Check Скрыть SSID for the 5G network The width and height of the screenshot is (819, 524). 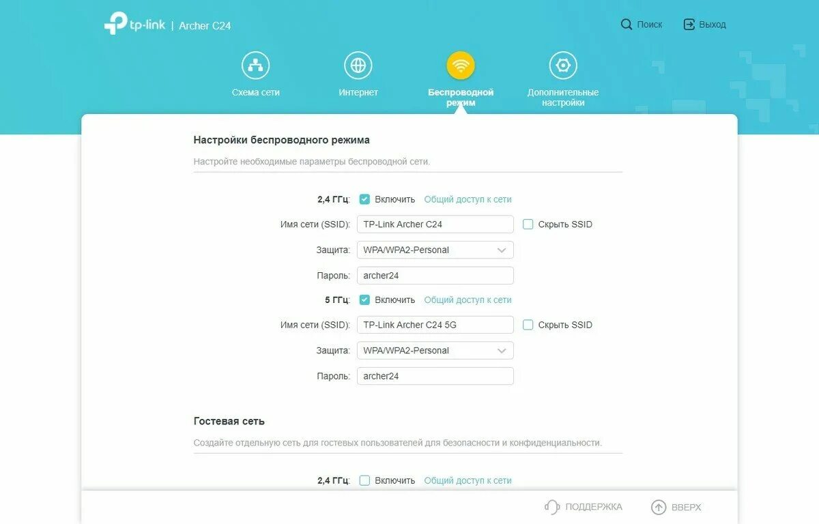[528, 325]
